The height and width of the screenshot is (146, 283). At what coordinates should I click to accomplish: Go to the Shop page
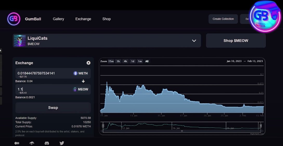107,19
